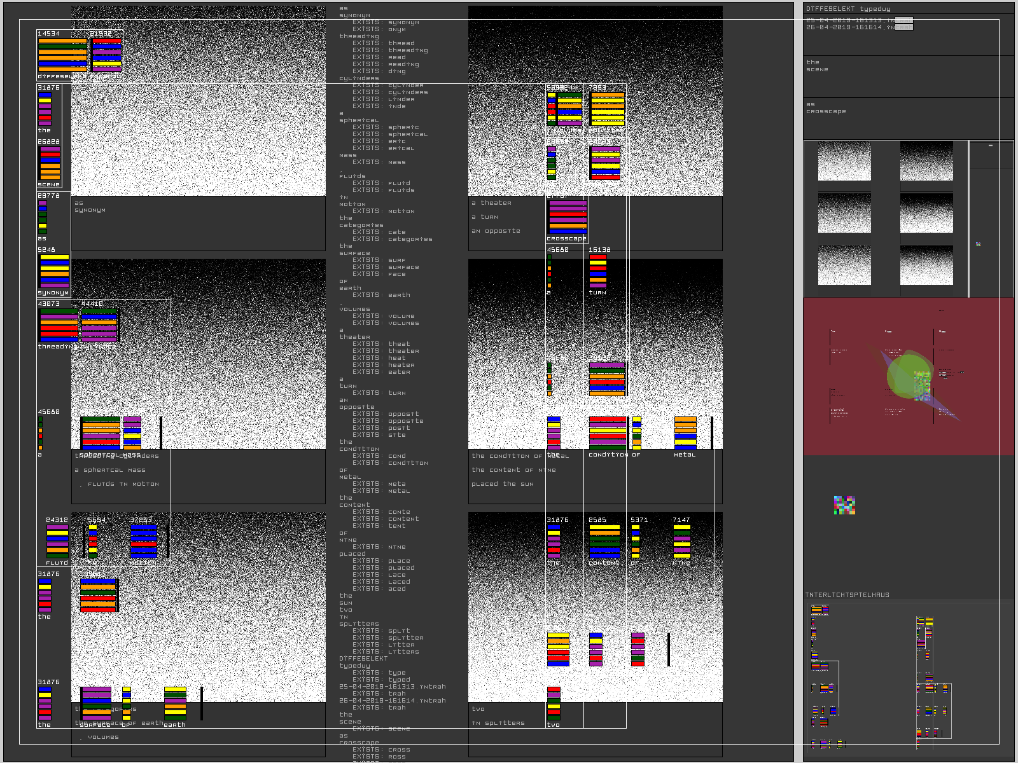
Task: Select the fluid glyph numbered 24312
Action: click(57, 542)
